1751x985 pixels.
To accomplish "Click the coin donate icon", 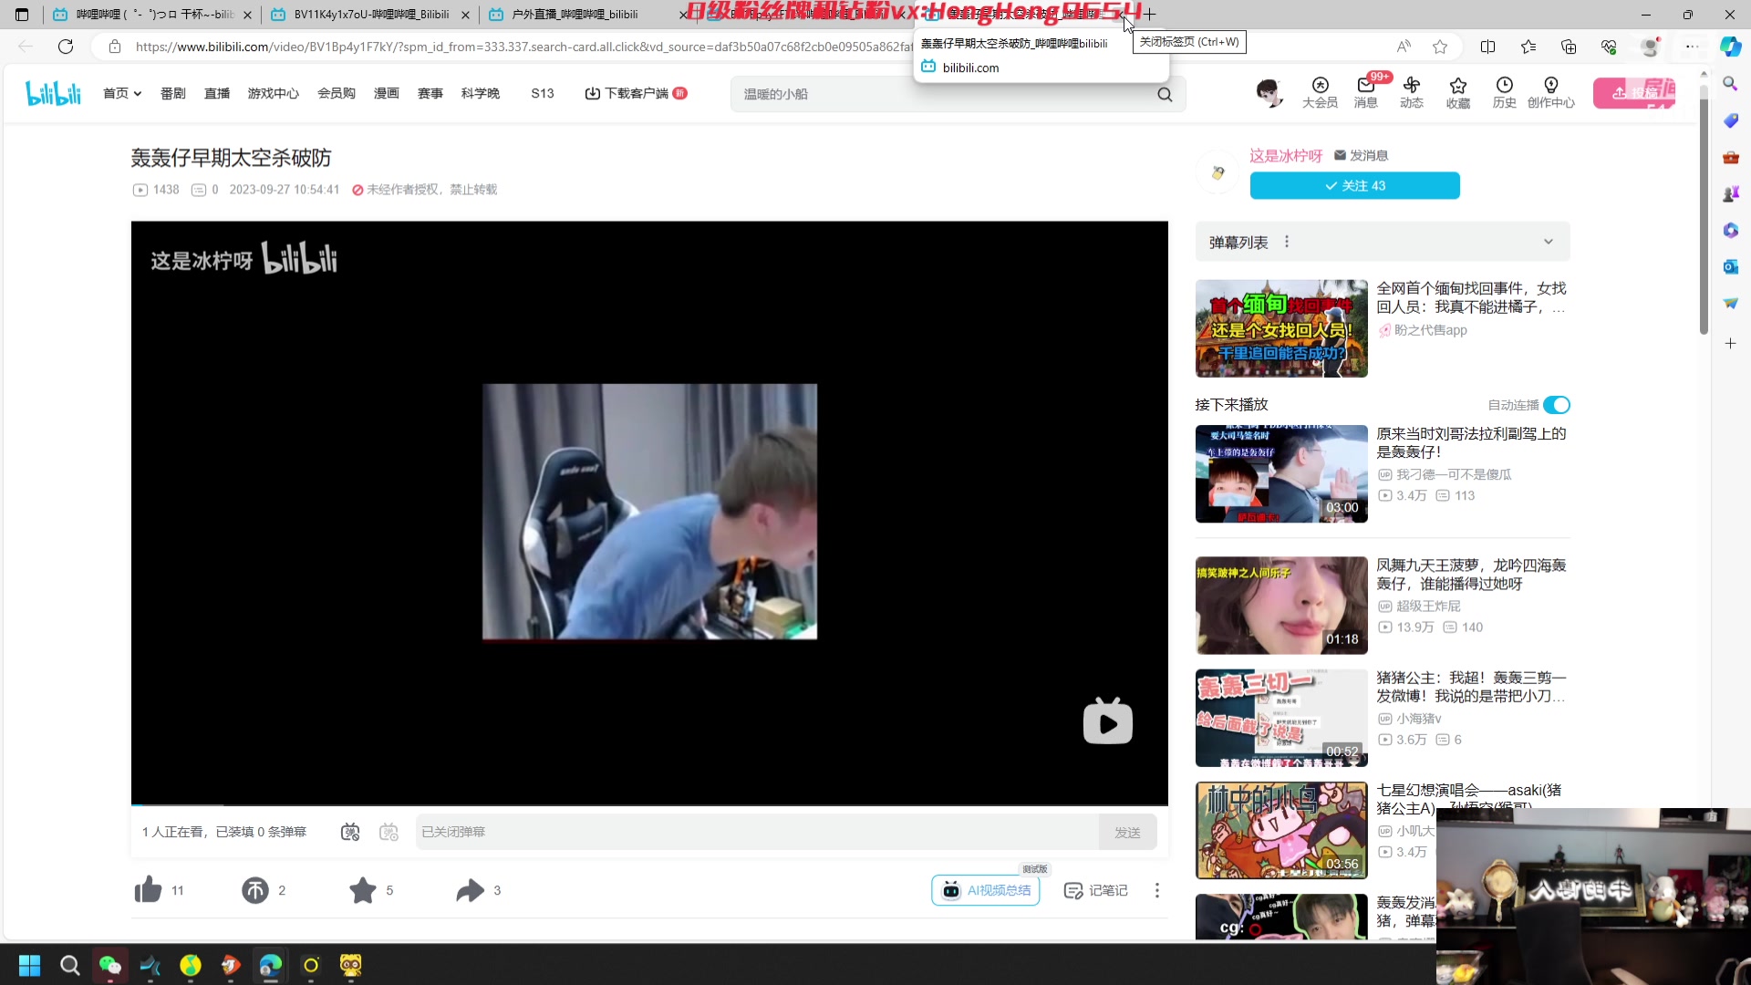I will [x=255, y=890].
